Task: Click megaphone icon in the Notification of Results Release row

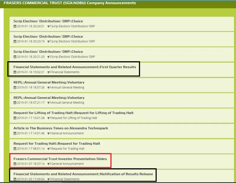Action: pos(49,179)
